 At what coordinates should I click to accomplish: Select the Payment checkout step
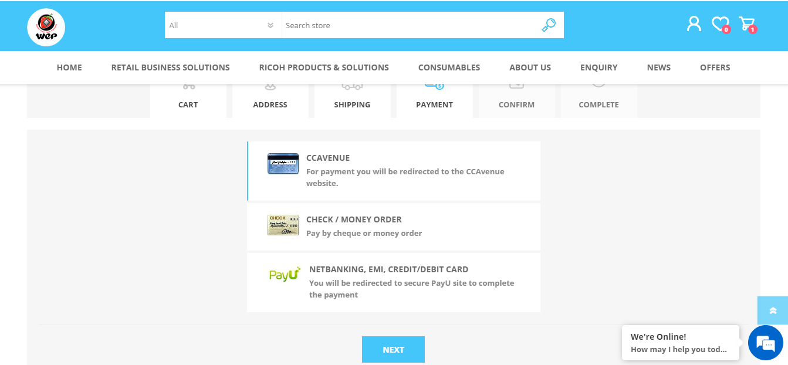pyautogui.click(x=434, y=101)
